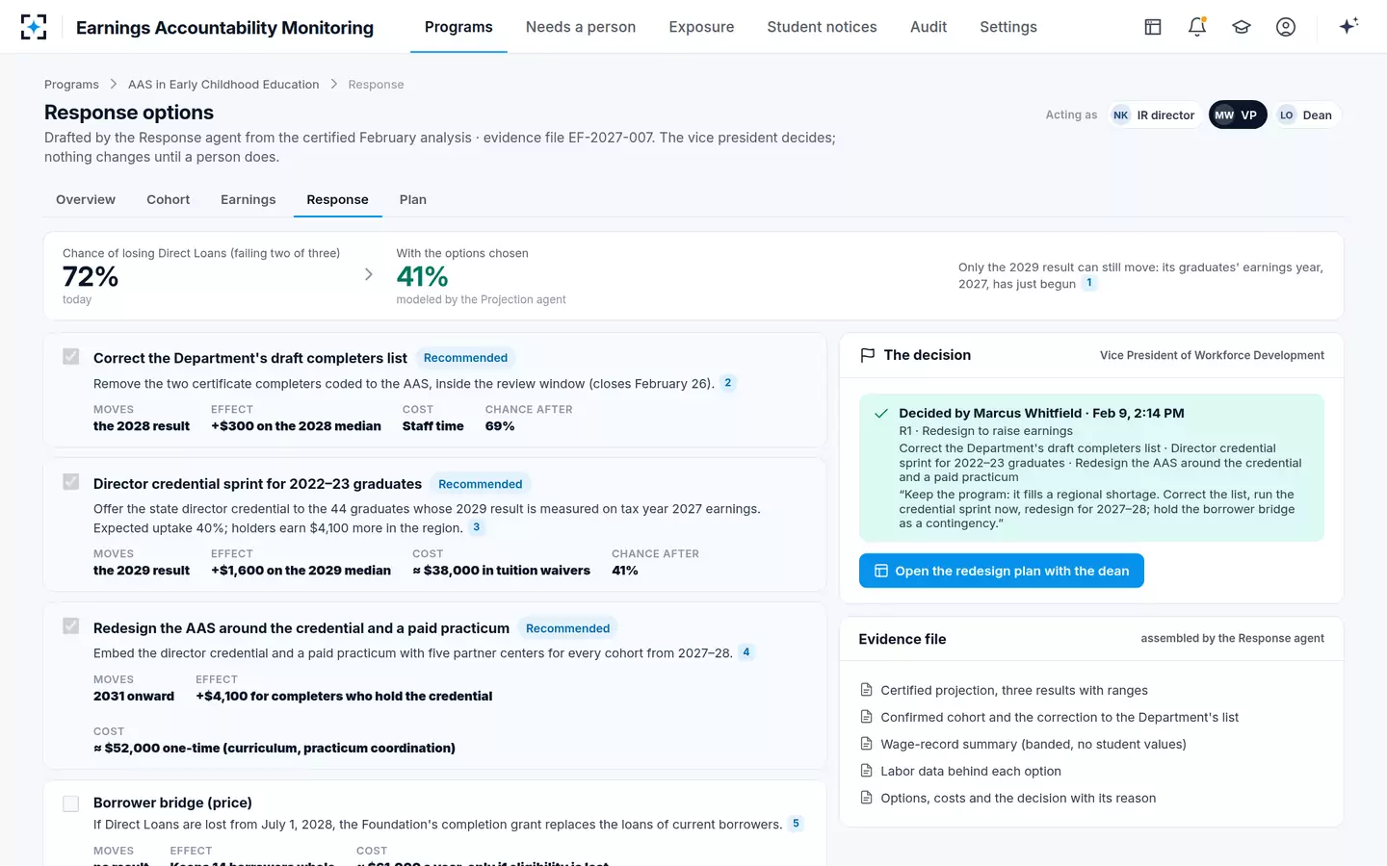
Task: Click the 72% chance today value
Action: (91, 277)
